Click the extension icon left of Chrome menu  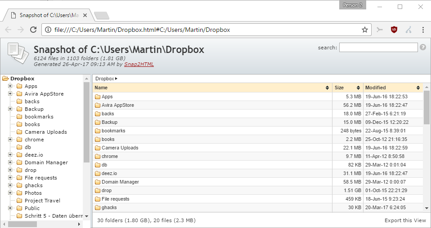coord(409,30)
